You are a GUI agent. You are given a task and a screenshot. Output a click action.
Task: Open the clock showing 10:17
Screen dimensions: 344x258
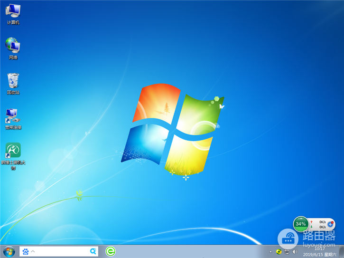coord(319,249)
